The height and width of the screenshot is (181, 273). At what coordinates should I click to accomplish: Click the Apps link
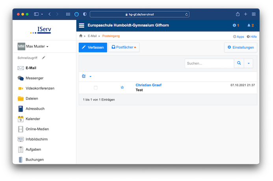[x=238, y=37]
